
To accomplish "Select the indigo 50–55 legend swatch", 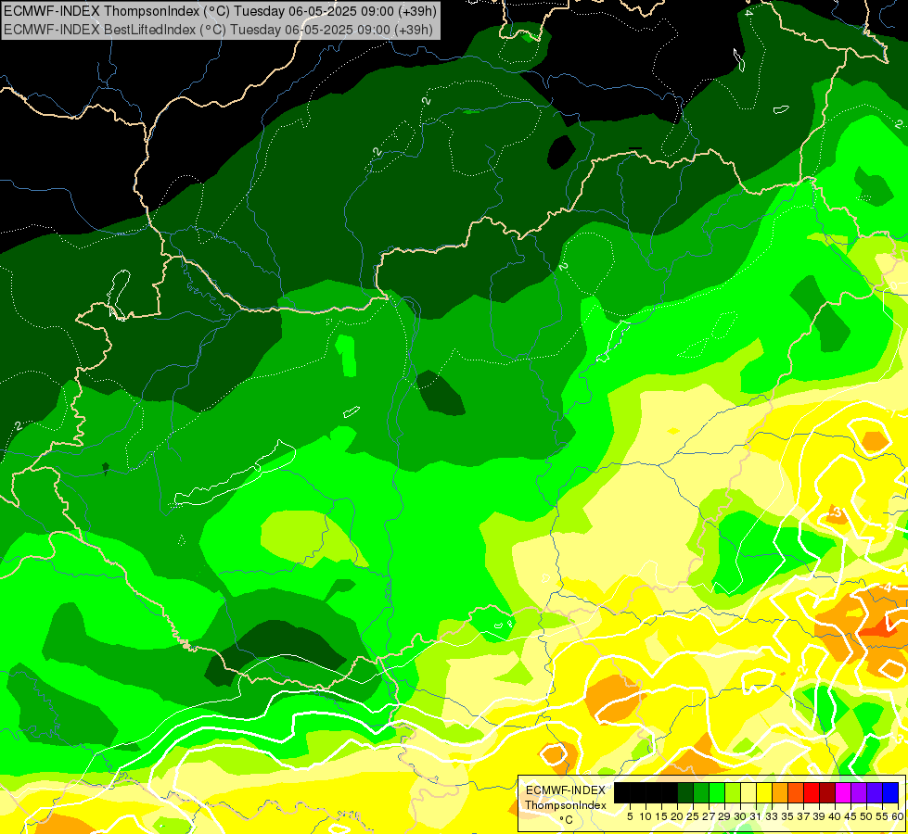I will [x=875, y=792].
